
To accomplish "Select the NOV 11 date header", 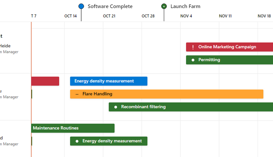I will point(225,16).
